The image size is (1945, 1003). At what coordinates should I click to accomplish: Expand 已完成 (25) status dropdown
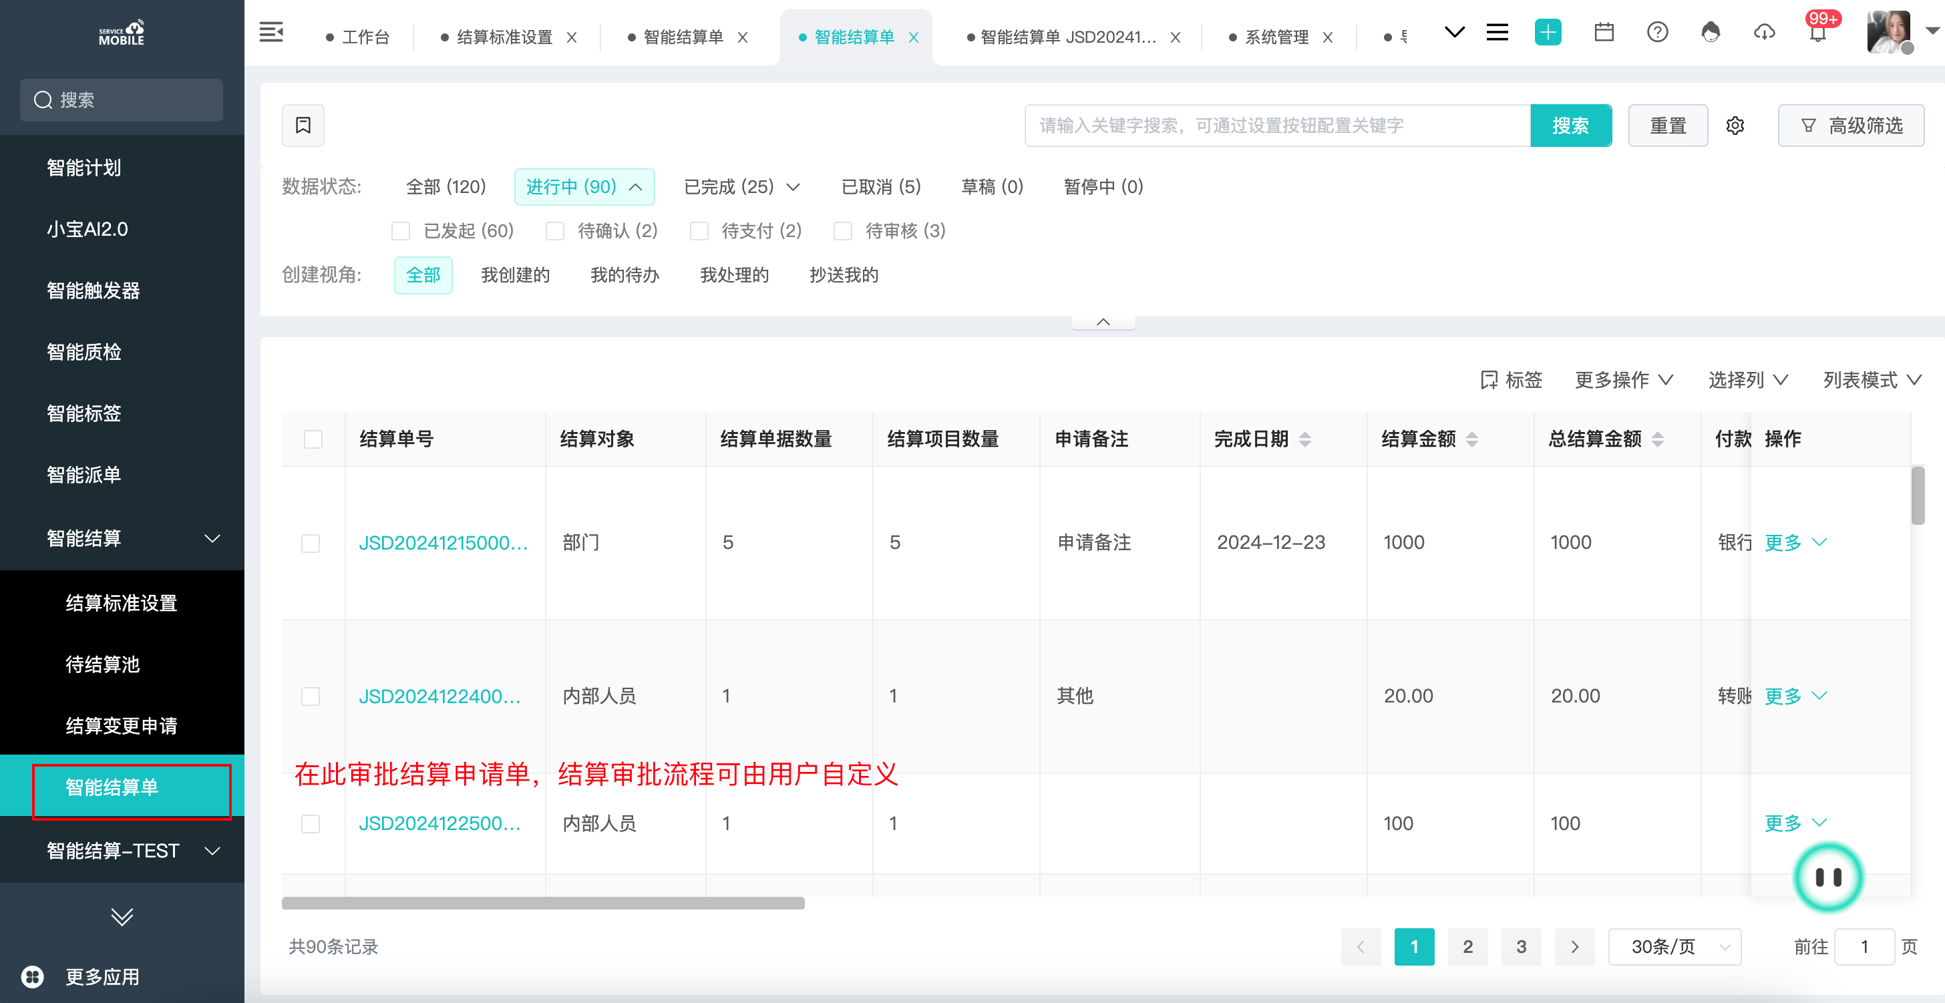coord(741,186)
